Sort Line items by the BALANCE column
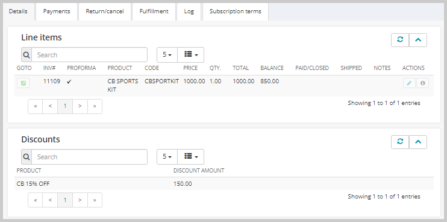Screen dimensions: 447x222 pyautogui.click(x=272, y=68)
